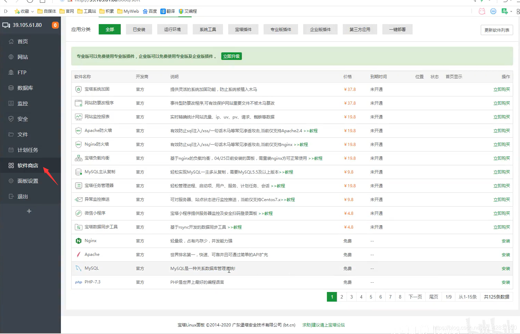Click the 更新软件列表 button
Viewport: 520px width, 334px height.
(x=497, y=30)
